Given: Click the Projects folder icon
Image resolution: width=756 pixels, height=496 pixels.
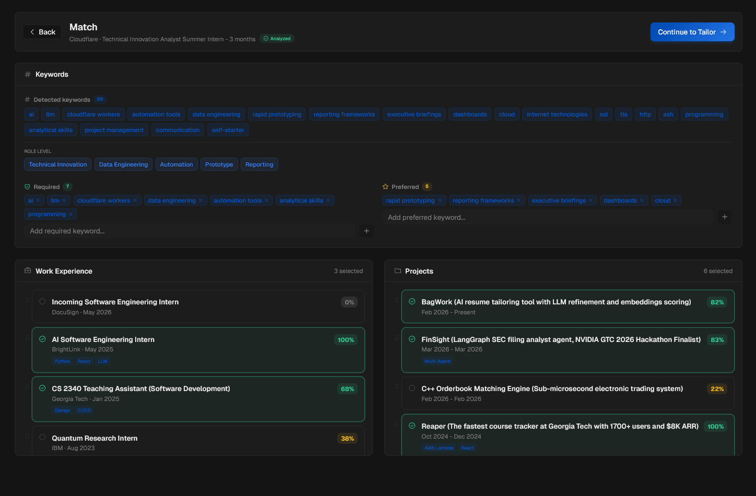Looking at the screenshot, I should pyautogui.click(x=398, y=270).
